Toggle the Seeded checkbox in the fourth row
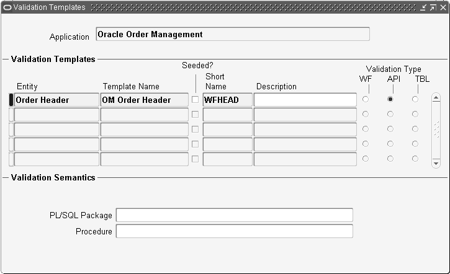The height and width of the screenshot is (274, 450). [x=195, y=144]
